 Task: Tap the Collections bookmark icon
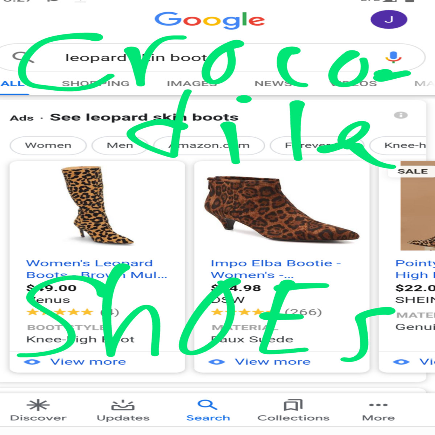point(293,405)
